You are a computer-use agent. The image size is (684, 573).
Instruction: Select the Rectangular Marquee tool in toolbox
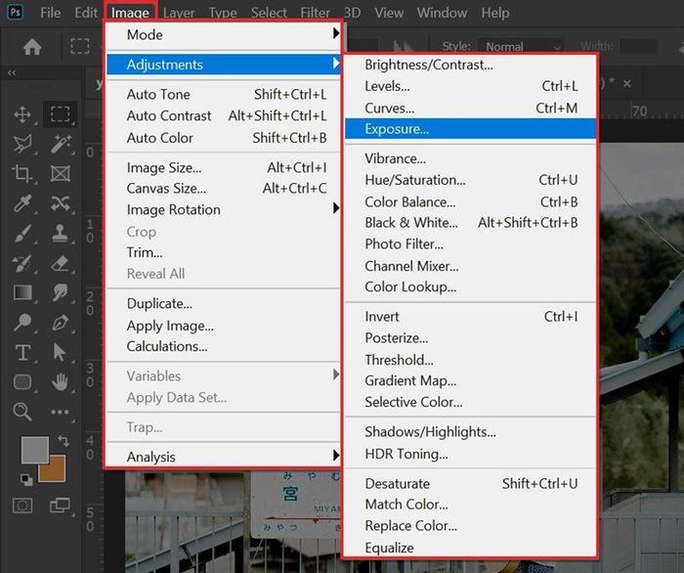(61, 114)
